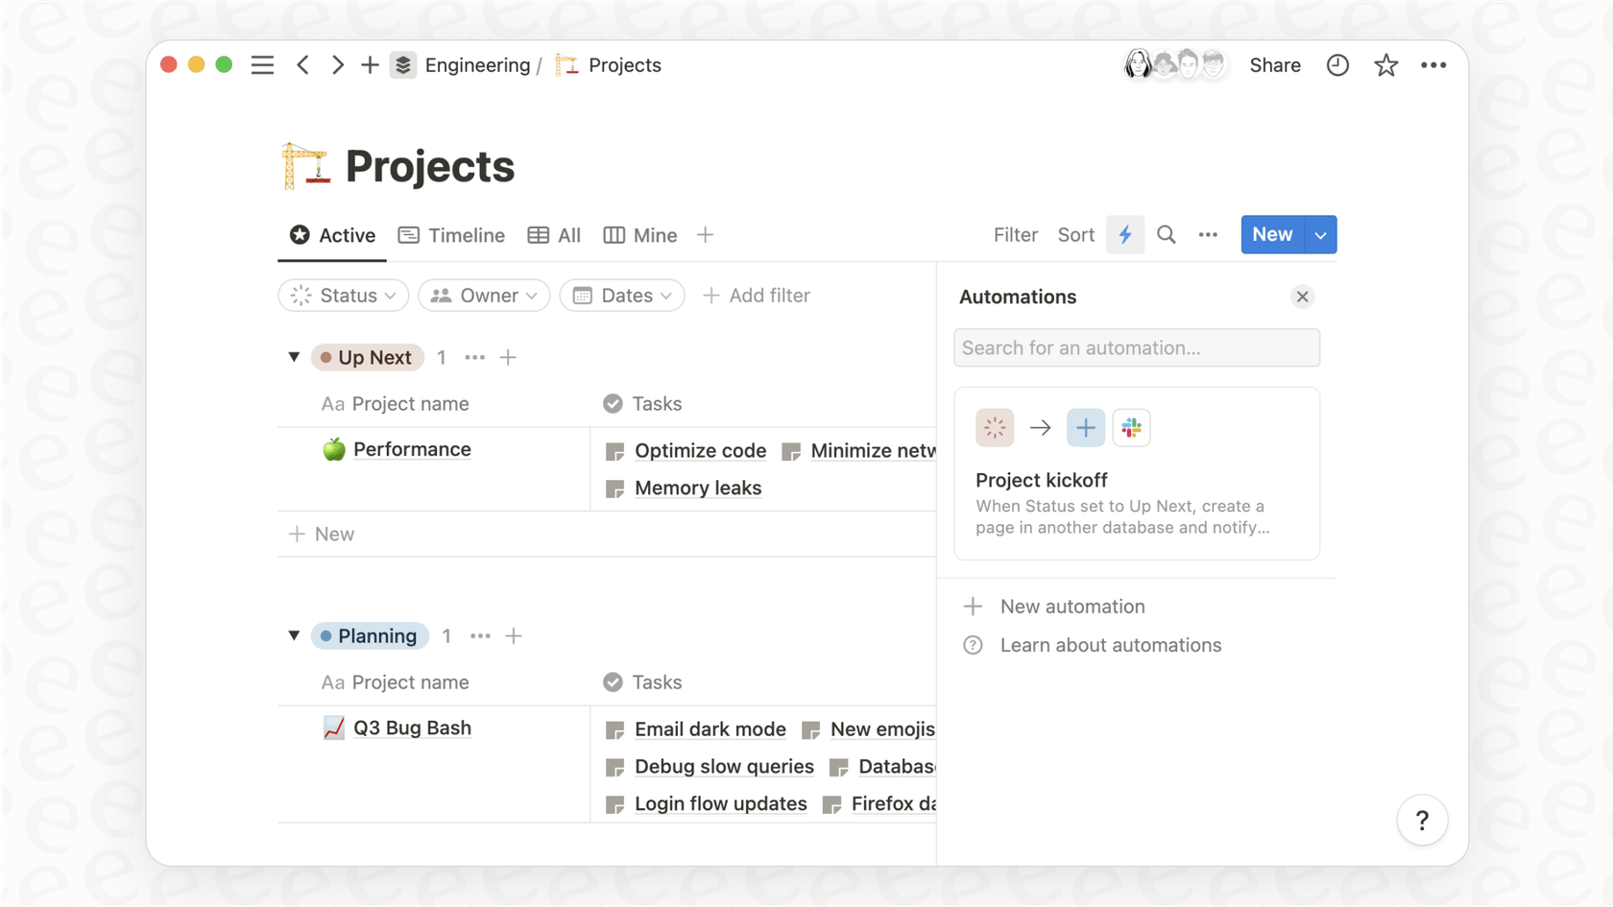1613x907 pixels.
Task: Open the New button's dropdown chevron
Action: coord(1320,234)
